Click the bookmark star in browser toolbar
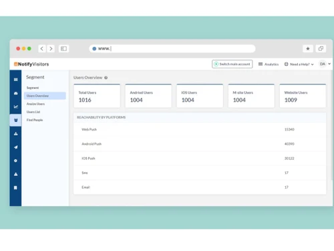Screen dimensions: 334x251 pos(308,48)
